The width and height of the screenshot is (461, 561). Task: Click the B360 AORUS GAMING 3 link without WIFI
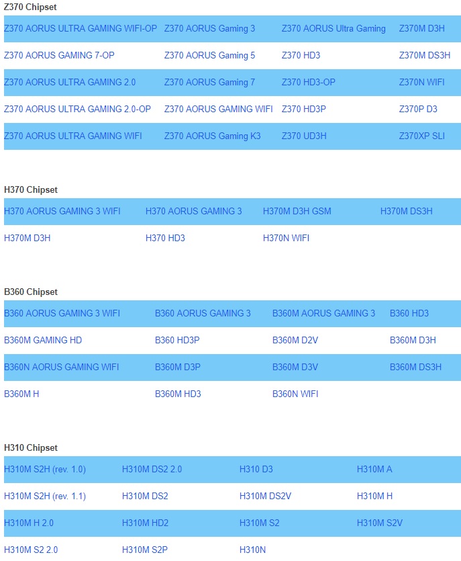coord(203,313)
